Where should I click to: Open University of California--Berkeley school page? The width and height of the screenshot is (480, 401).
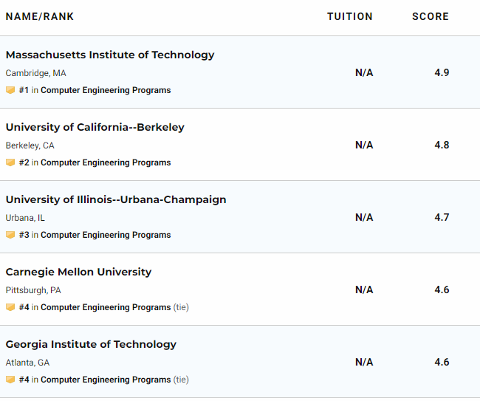point(95,127)
